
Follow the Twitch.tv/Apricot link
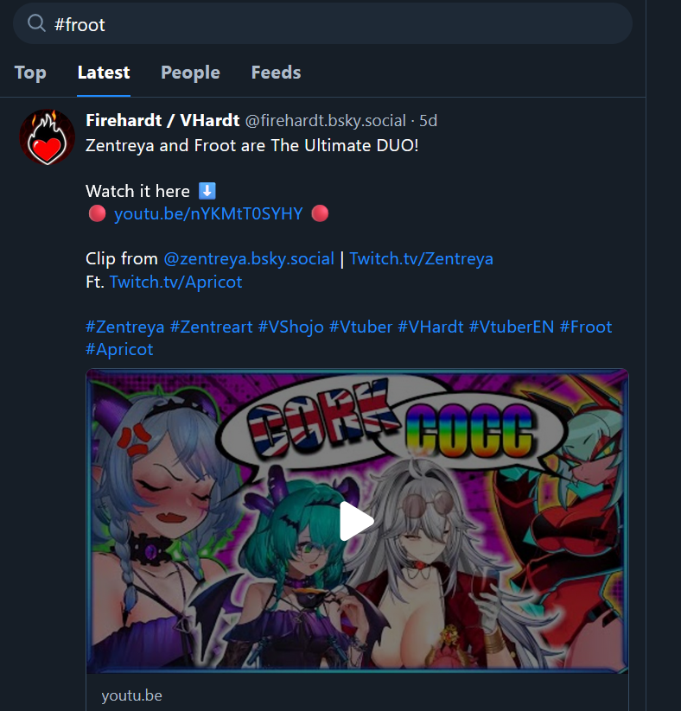tap(176, 282)
